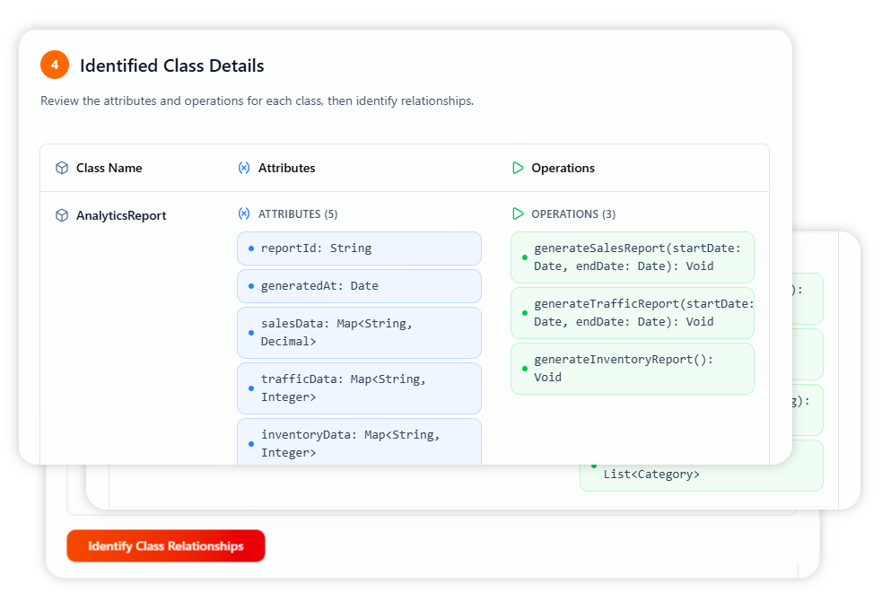Click the orange step 4 badge
Screen dimensions: 882x601
click(x=55, y=65)
